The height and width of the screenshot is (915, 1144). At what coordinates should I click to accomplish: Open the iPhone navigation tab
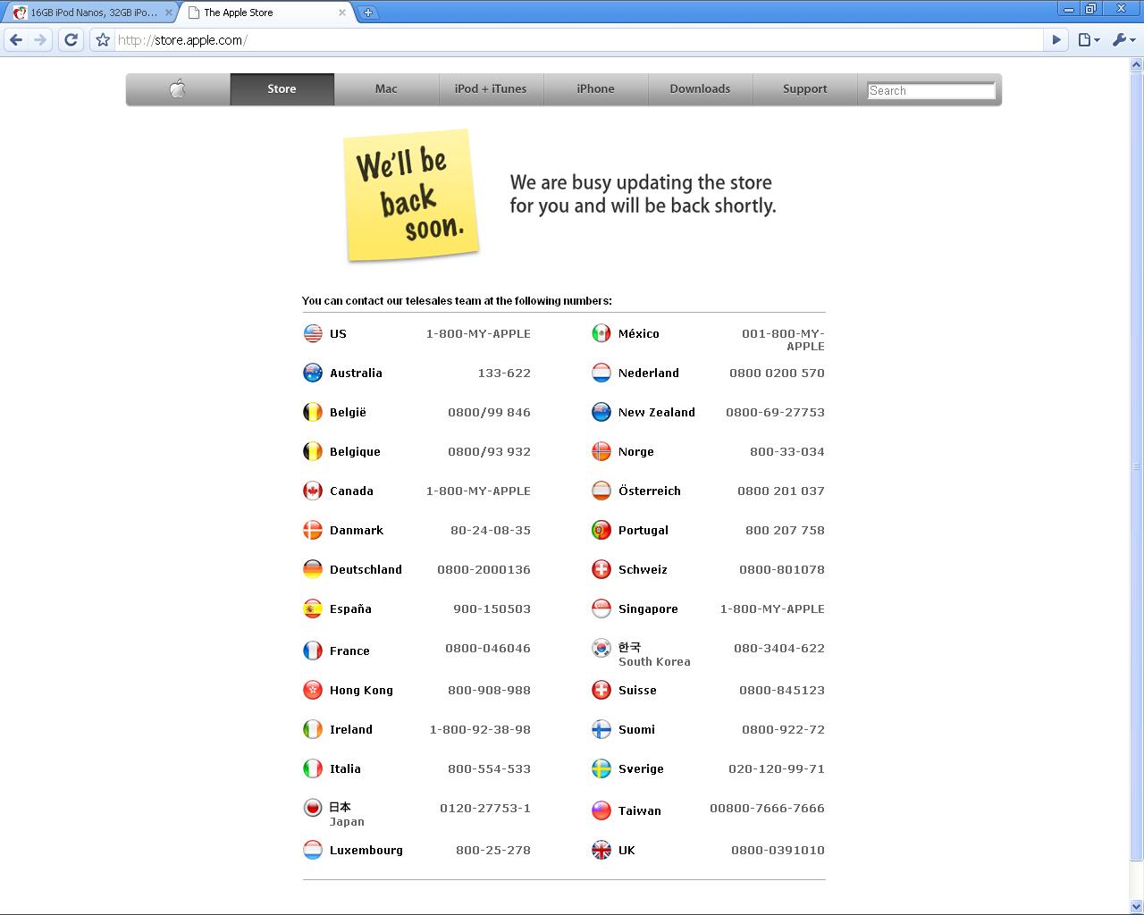[x=595, y=88]
